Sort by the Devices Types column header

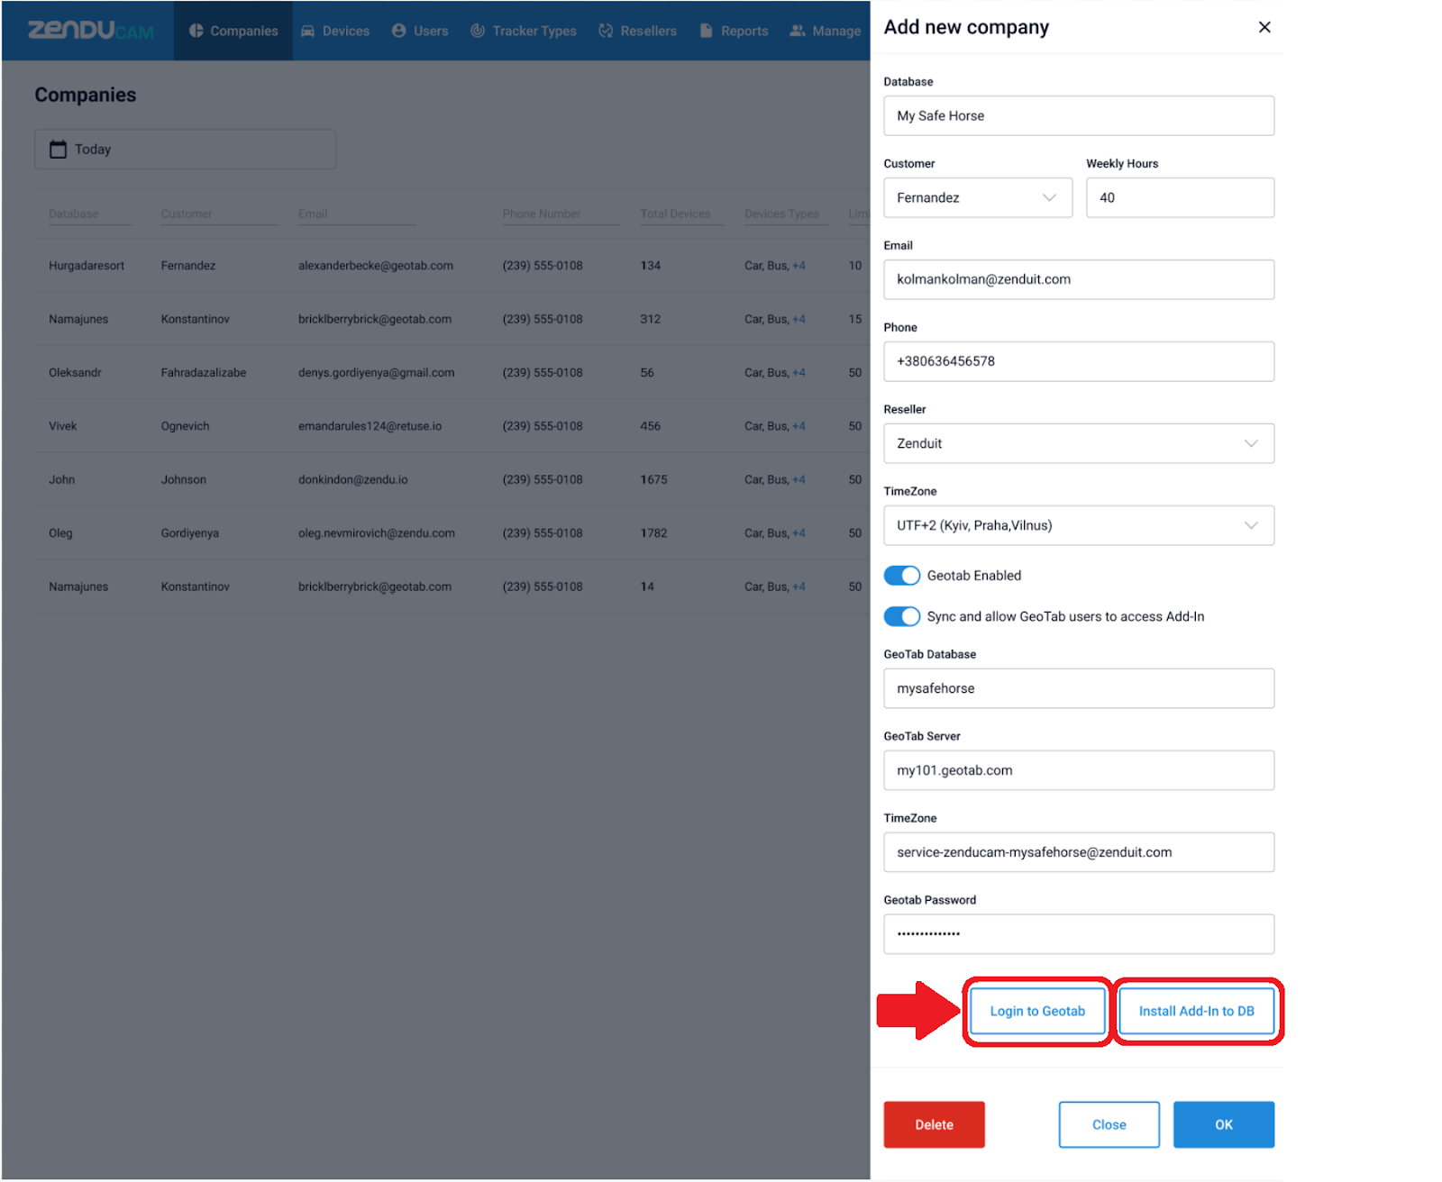click(781, 214)
